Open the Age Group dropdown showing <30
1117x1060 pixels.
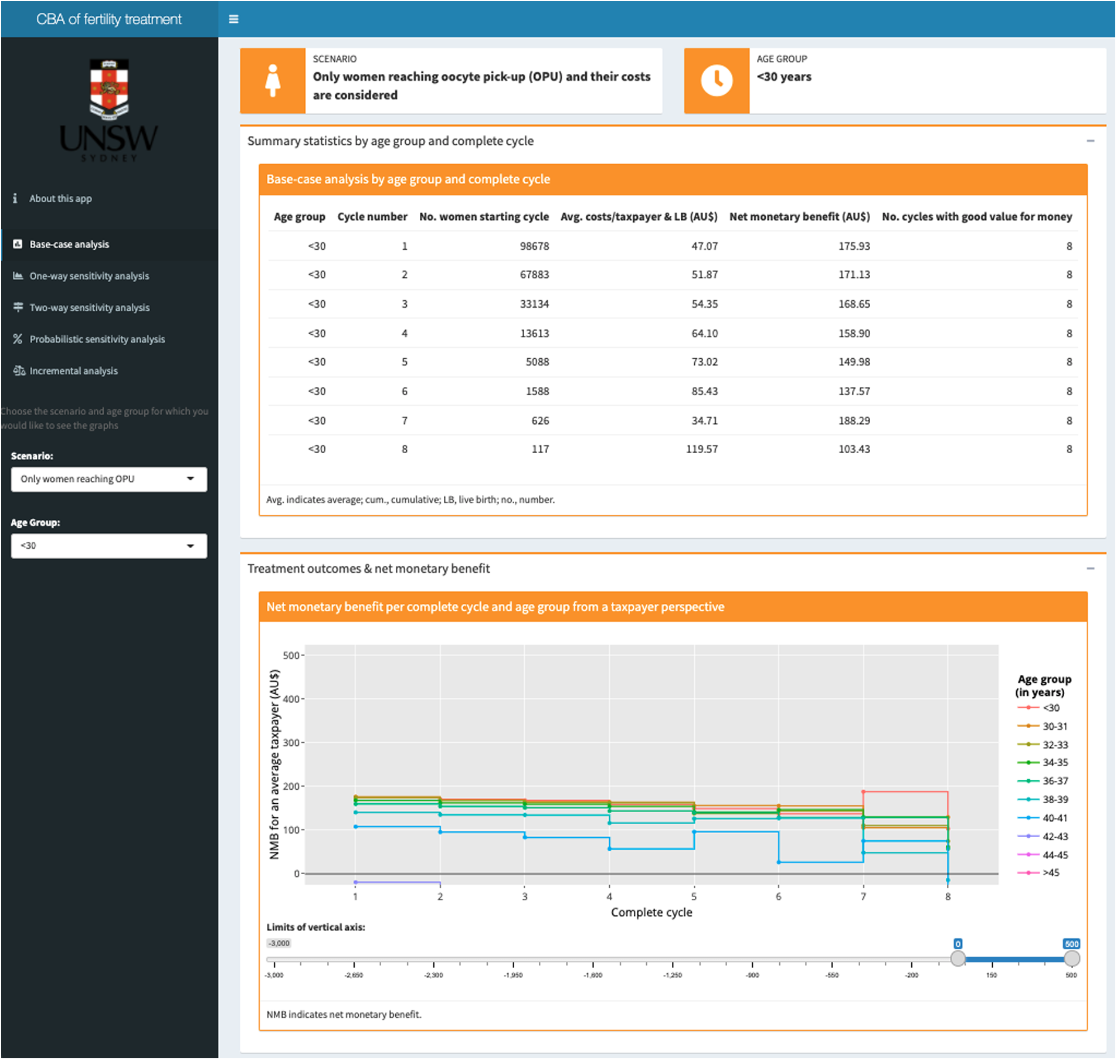[109, 546]
